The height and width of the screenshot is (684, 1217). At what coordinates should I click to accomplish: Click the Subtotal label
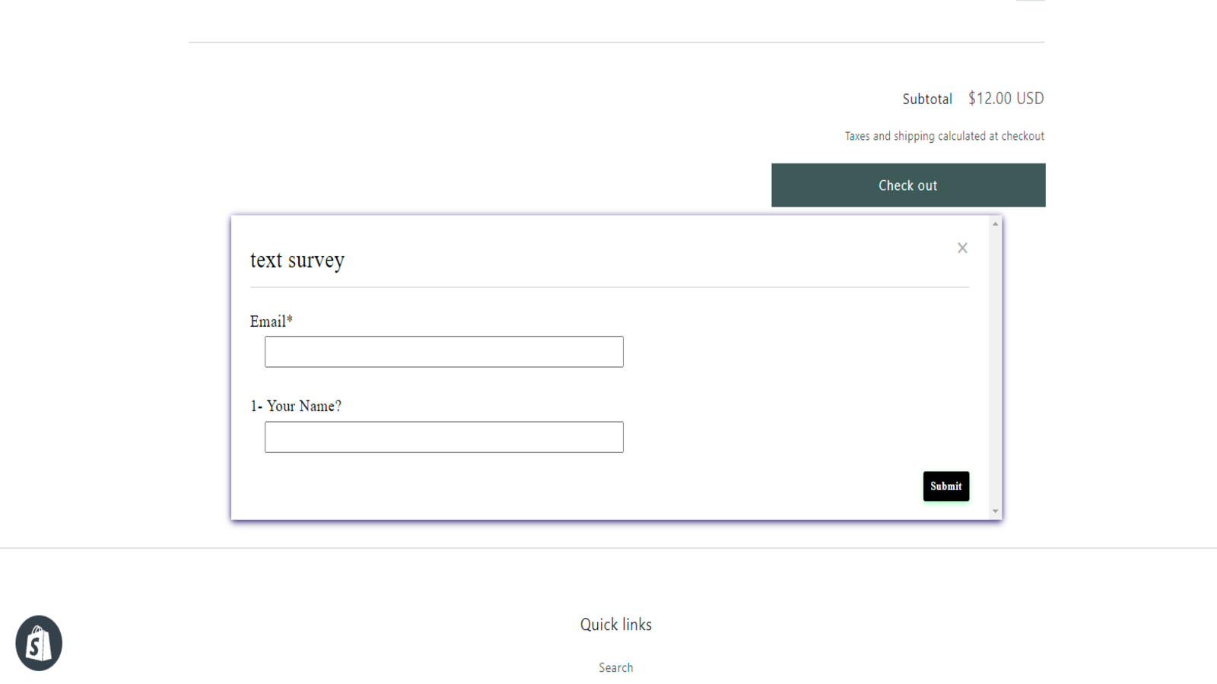(926, 99)
